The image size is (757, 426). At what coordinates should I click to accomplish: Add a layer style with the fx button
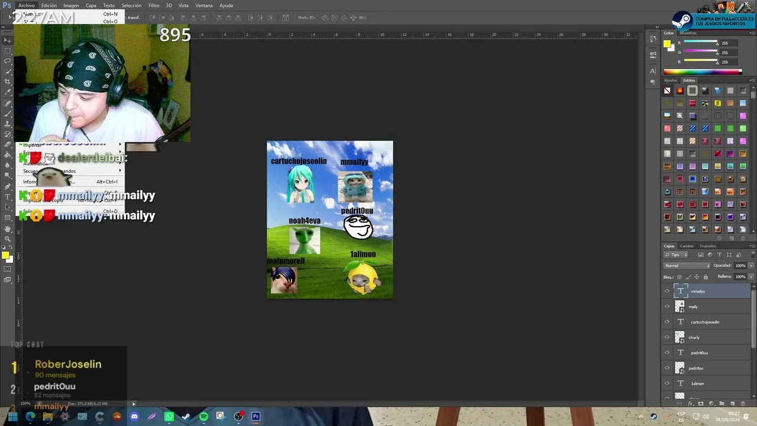pos(692,404)
